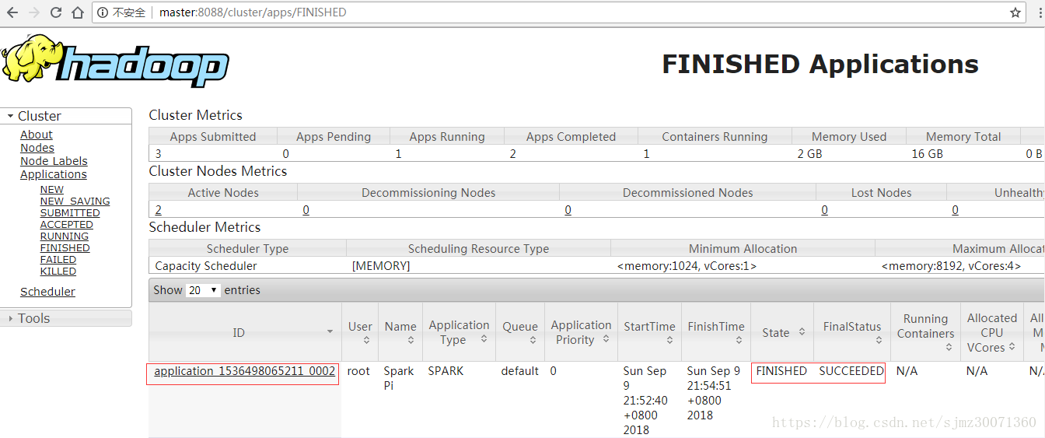Show FINISHED applications in sidebar
The width and height of the screenshot is (1045, 438).
click(x=65, y=247)
